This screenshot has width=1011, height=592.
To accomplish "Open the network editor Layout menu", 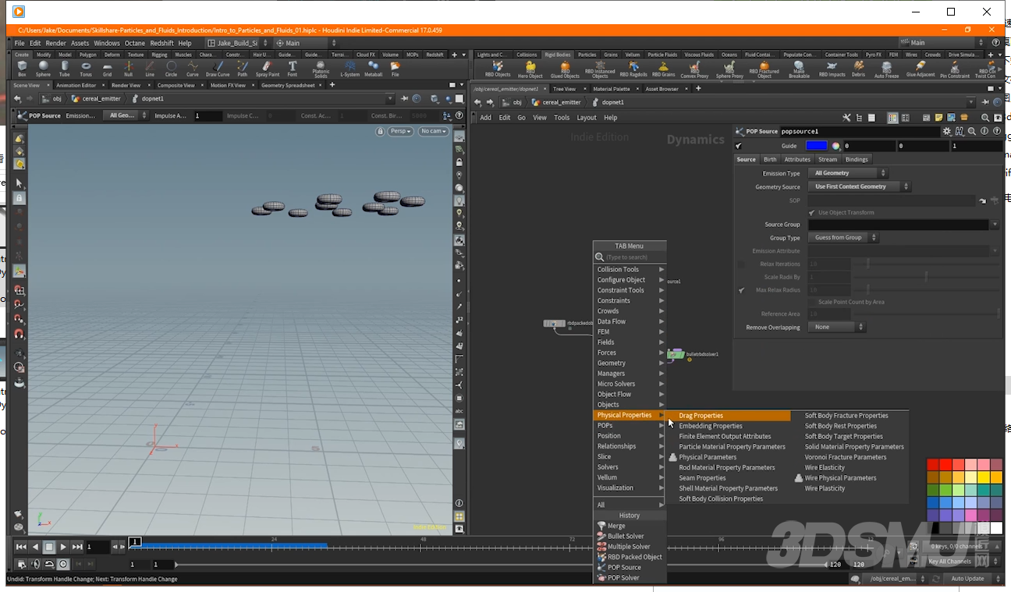I will (587, 118).
